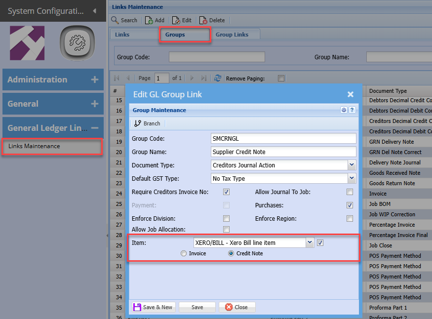Viewport: 432px width, 319px height.
Task: Click the Save & New button
Action: pyautogui.click(x=153, y=307)
